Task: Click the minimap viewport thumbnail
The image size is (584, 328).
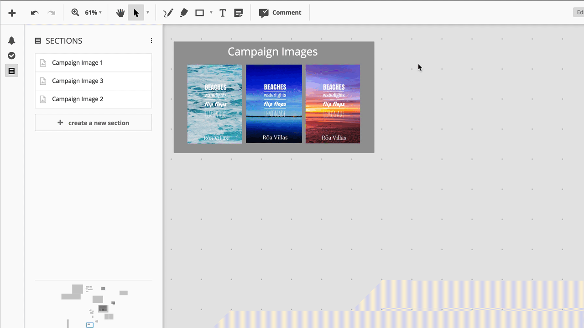Action: pyautogui.click(x=89, y=325)
